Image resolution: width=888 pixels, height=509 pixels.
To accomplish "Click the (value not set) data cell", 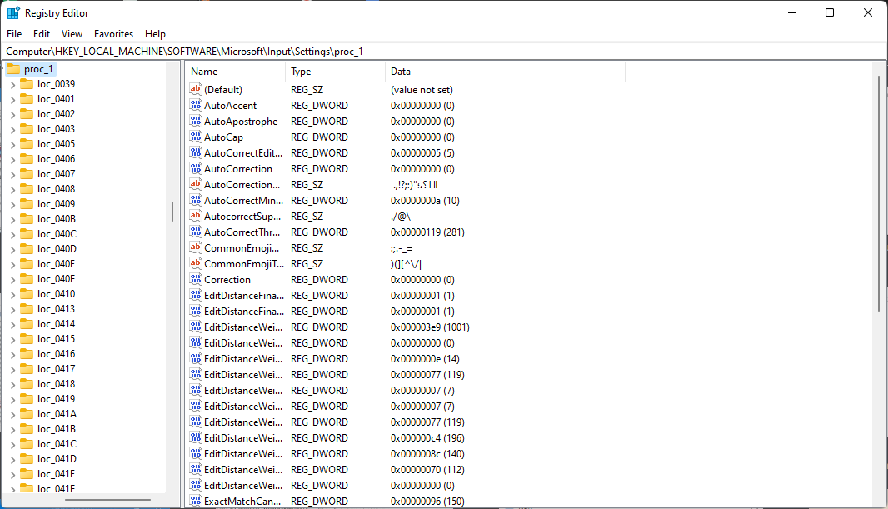I will coord(422,89).
